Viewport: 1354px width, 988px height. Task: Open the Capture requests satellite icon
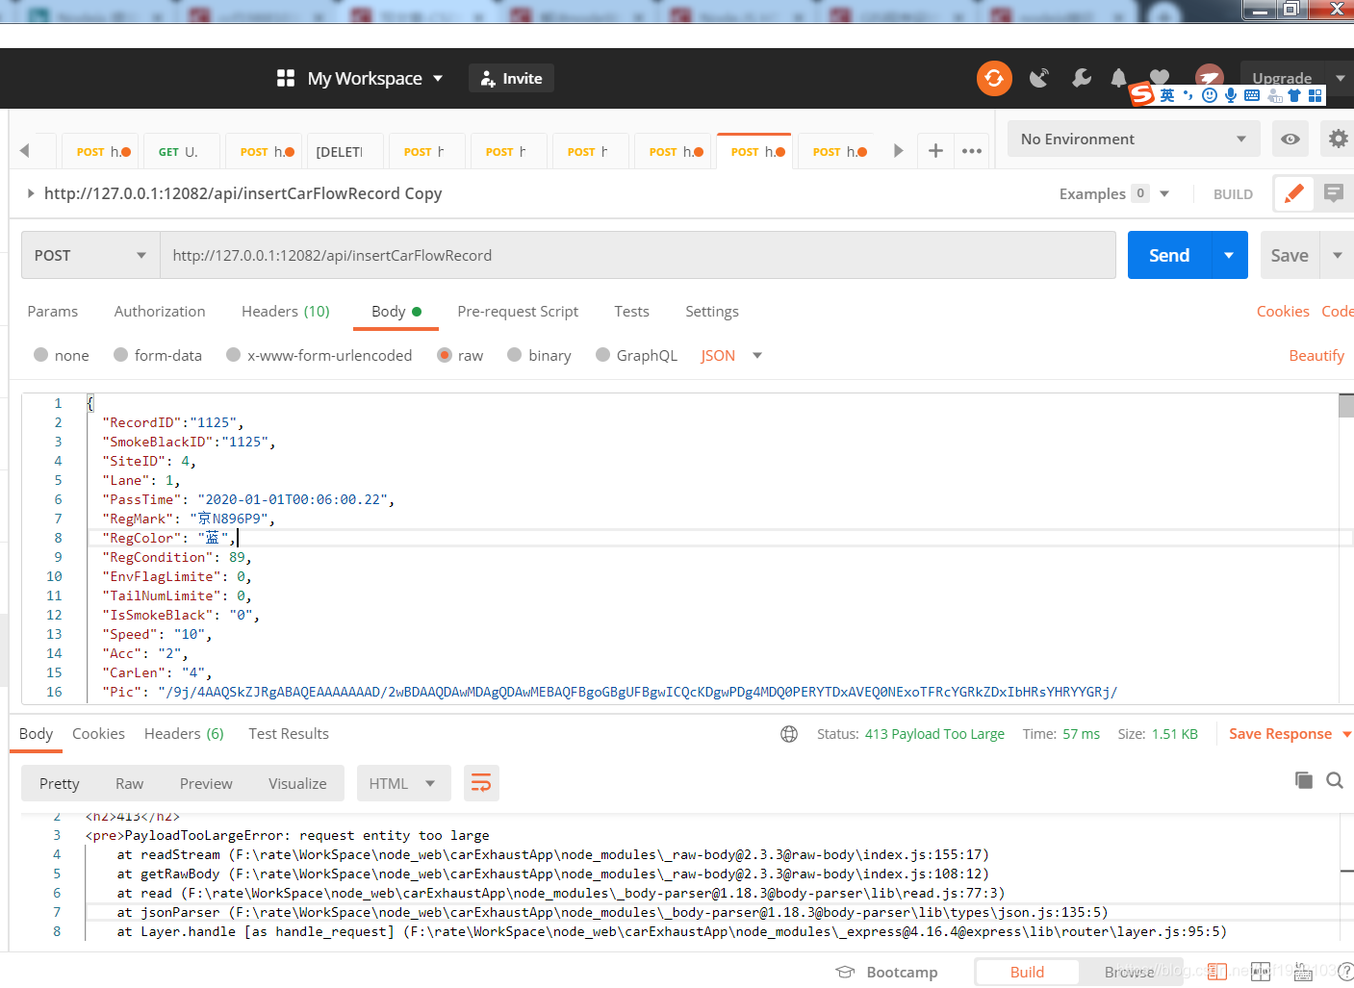click(1039, 78)
